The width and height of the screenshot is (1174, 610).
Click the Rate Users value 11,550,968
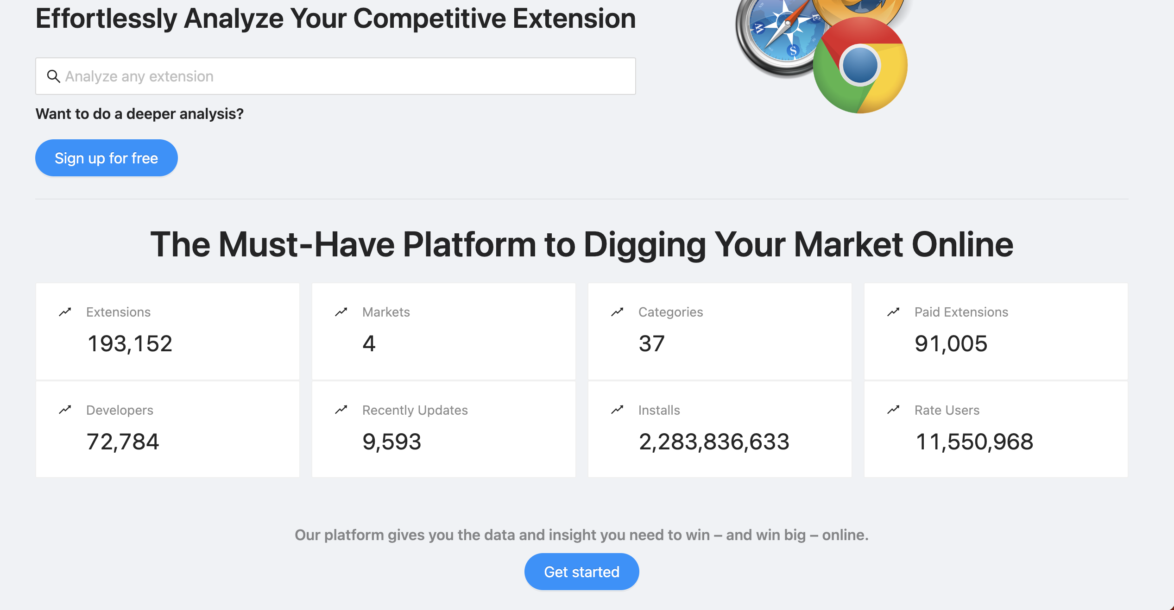click(x=974, y=442)
